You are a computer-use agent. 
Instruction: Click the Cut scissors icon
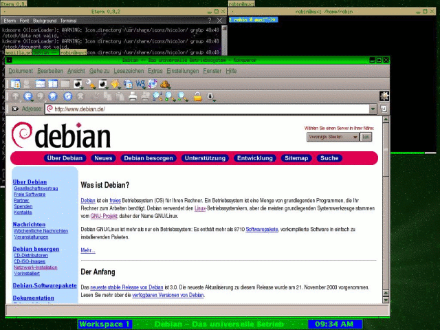pyautogui.click(x=96, y=96)
